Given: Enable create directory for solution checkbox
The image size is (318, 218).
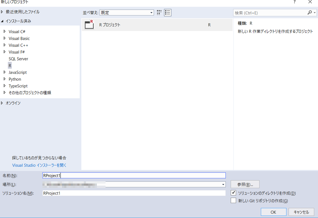Looking at the screenshot, I should (234, 193).
